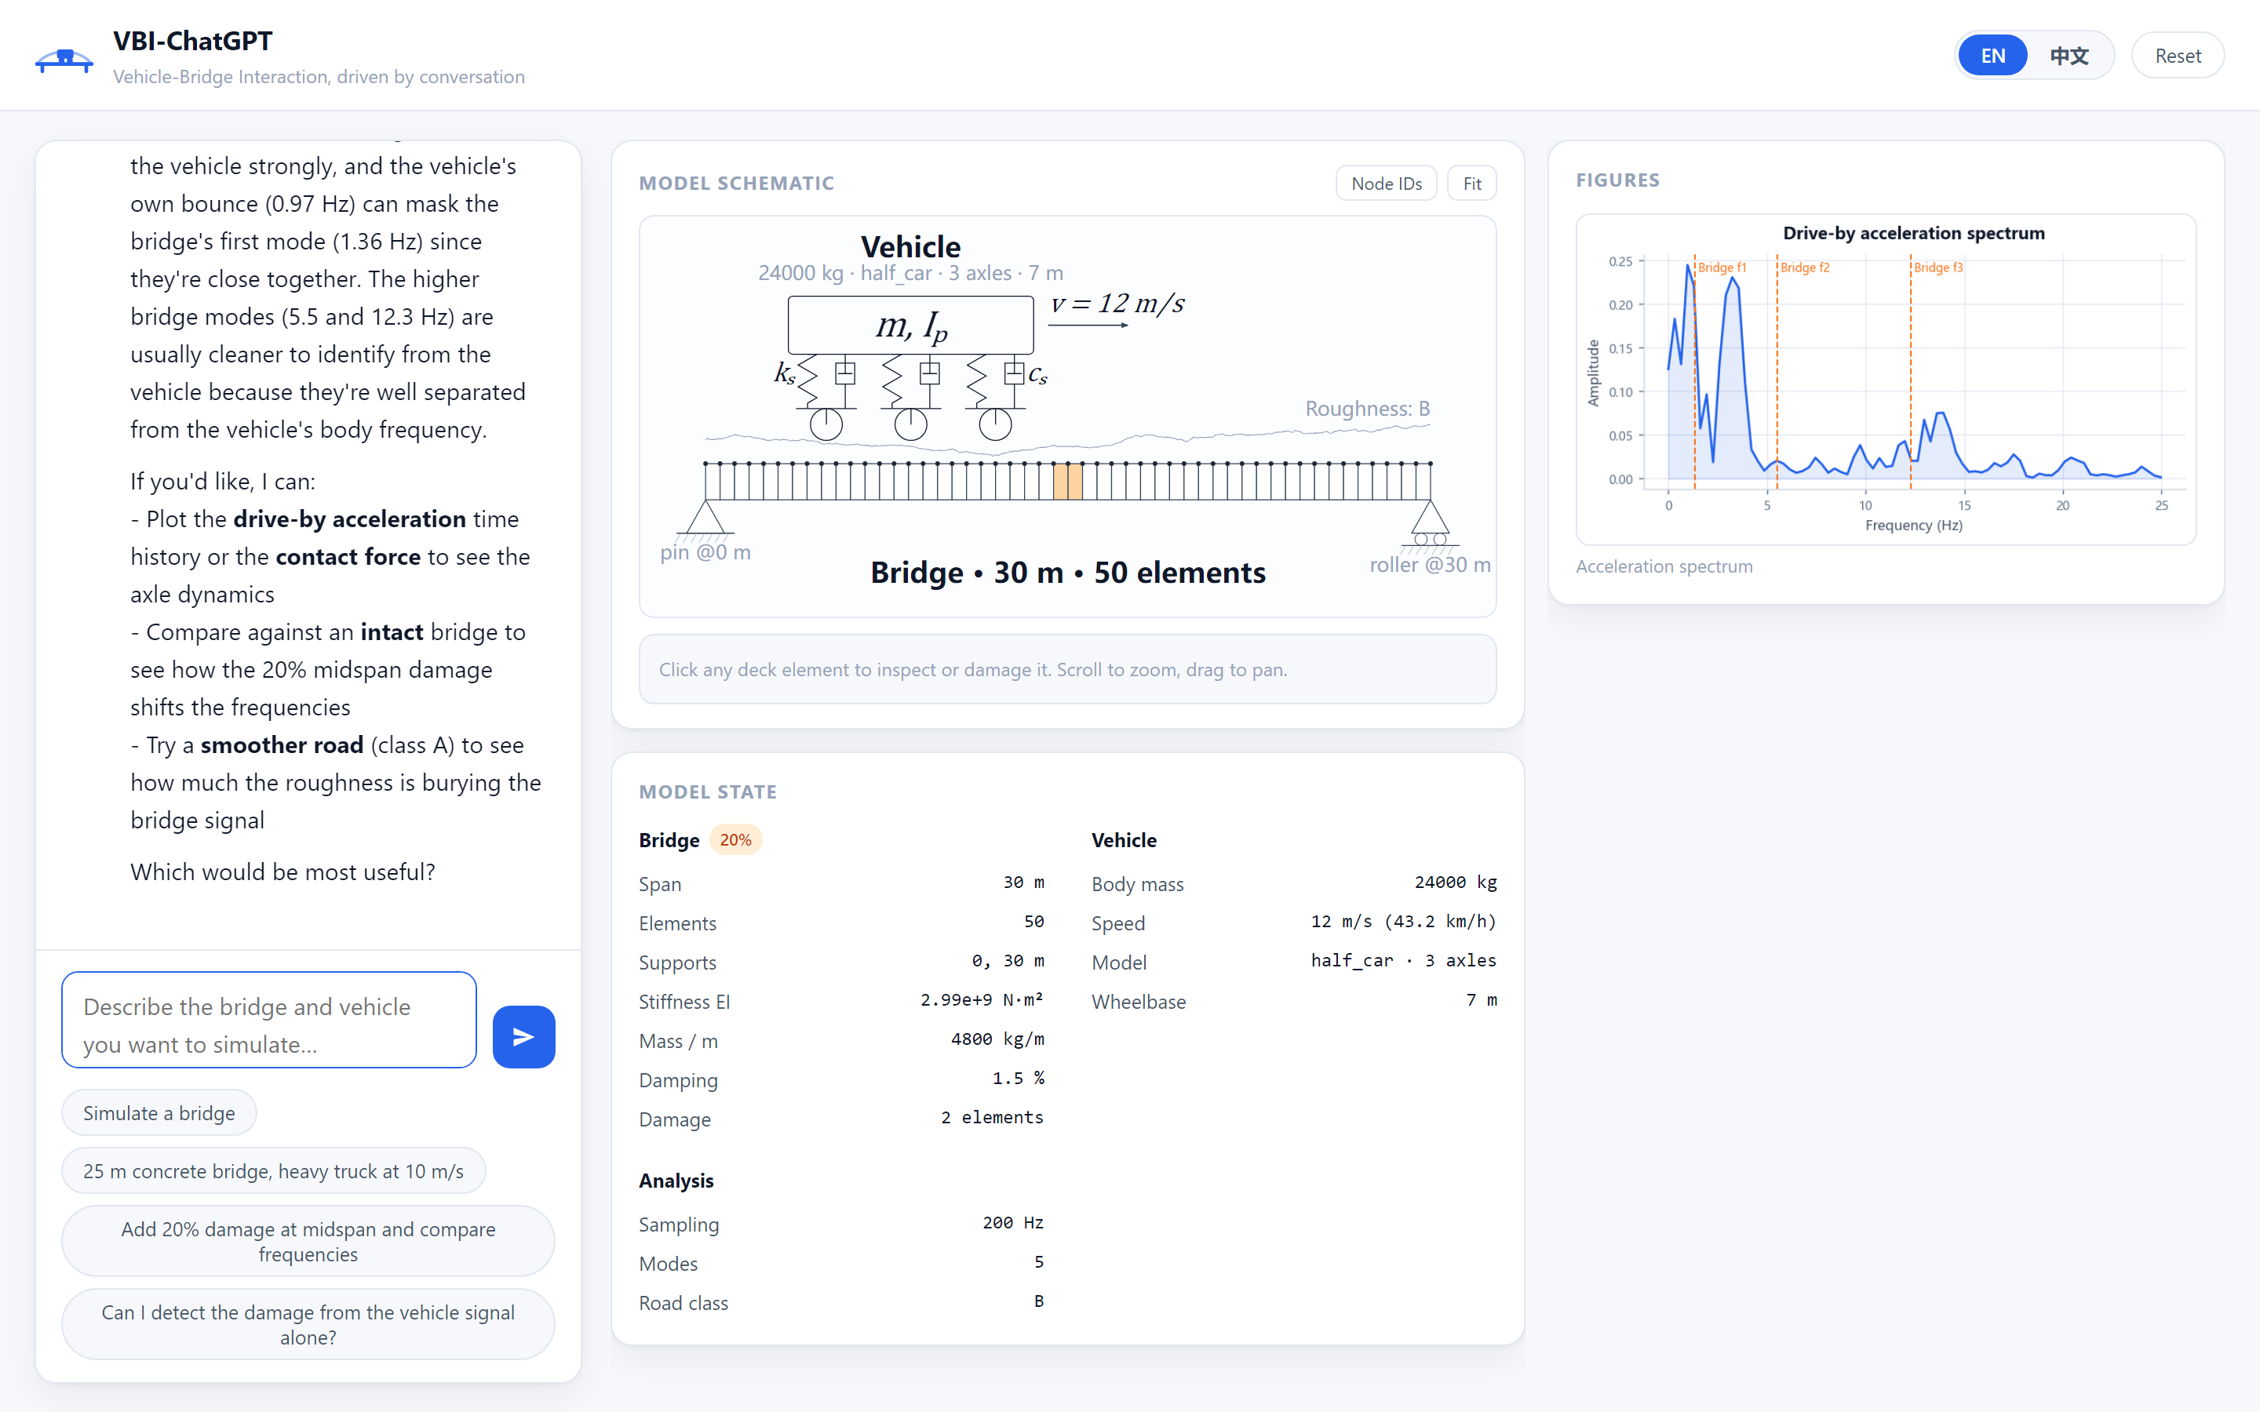Click 'Which would be most useful?' chat text

[x=283, y=872]
